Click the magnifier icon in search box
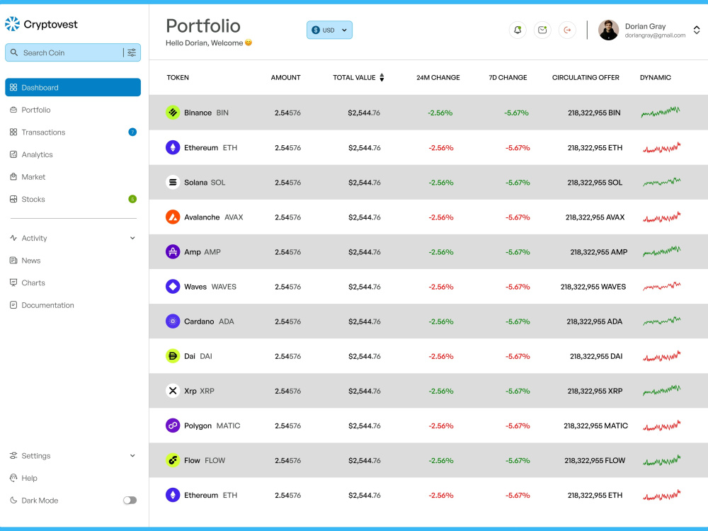 coord(14,53)
